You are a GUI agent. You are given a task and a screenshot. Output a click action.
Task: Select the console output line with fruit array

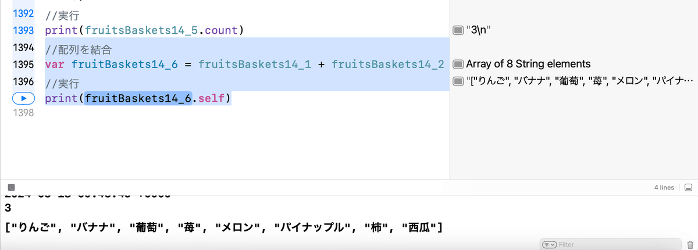[x=225, y=227]
